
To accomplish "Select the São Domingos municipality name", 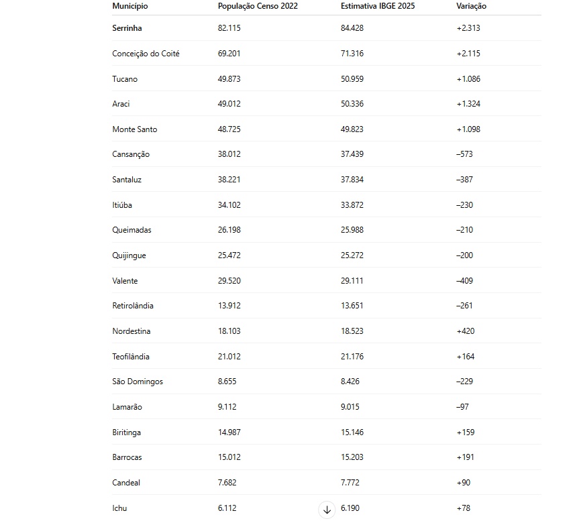I will [138, 382].
